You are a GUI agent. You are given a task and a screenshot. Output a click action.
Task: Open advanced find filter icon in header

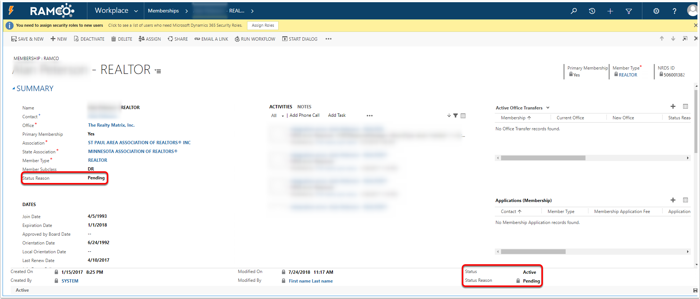[629, 11]
